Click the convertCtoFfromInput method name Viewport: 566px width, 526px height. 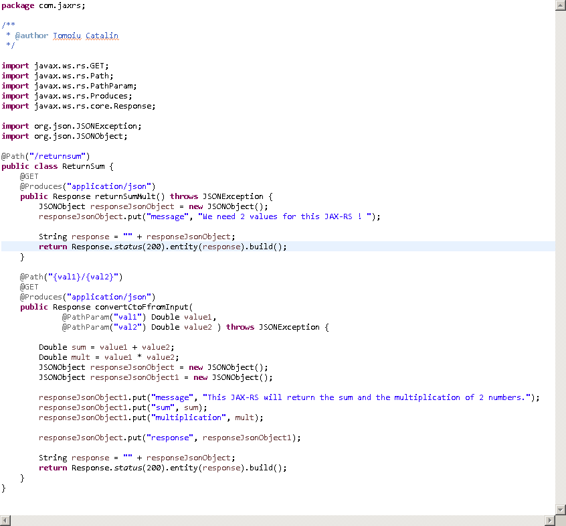(142, 307)
